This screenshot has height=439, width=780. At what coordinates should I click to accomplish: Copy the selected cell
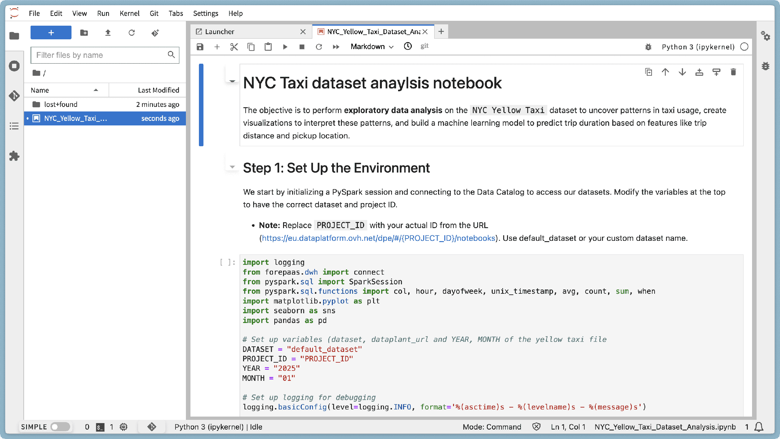[251, 47]
